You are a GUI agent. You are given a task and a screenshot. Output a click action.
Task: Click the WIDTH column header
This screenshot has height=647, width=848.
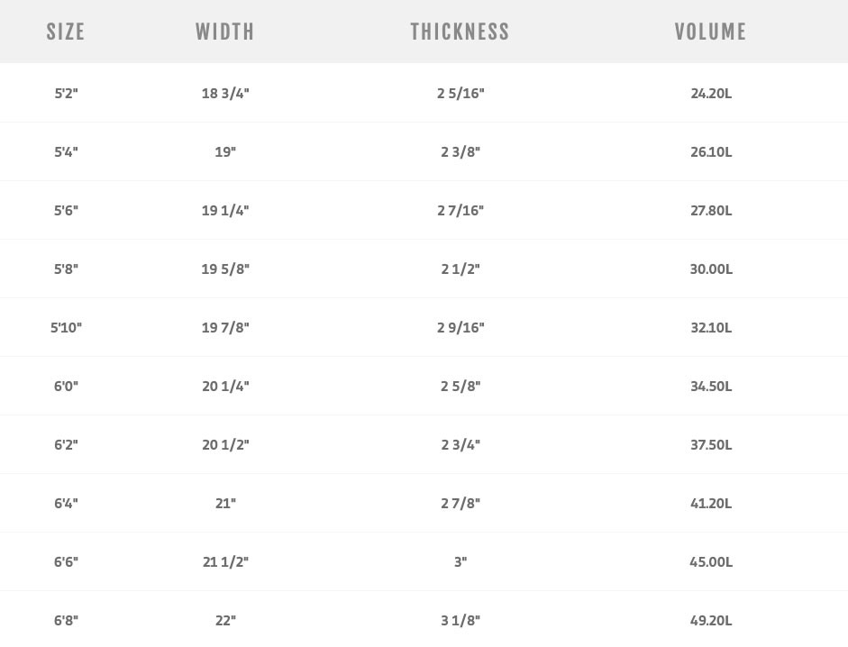tap(225, 32)
